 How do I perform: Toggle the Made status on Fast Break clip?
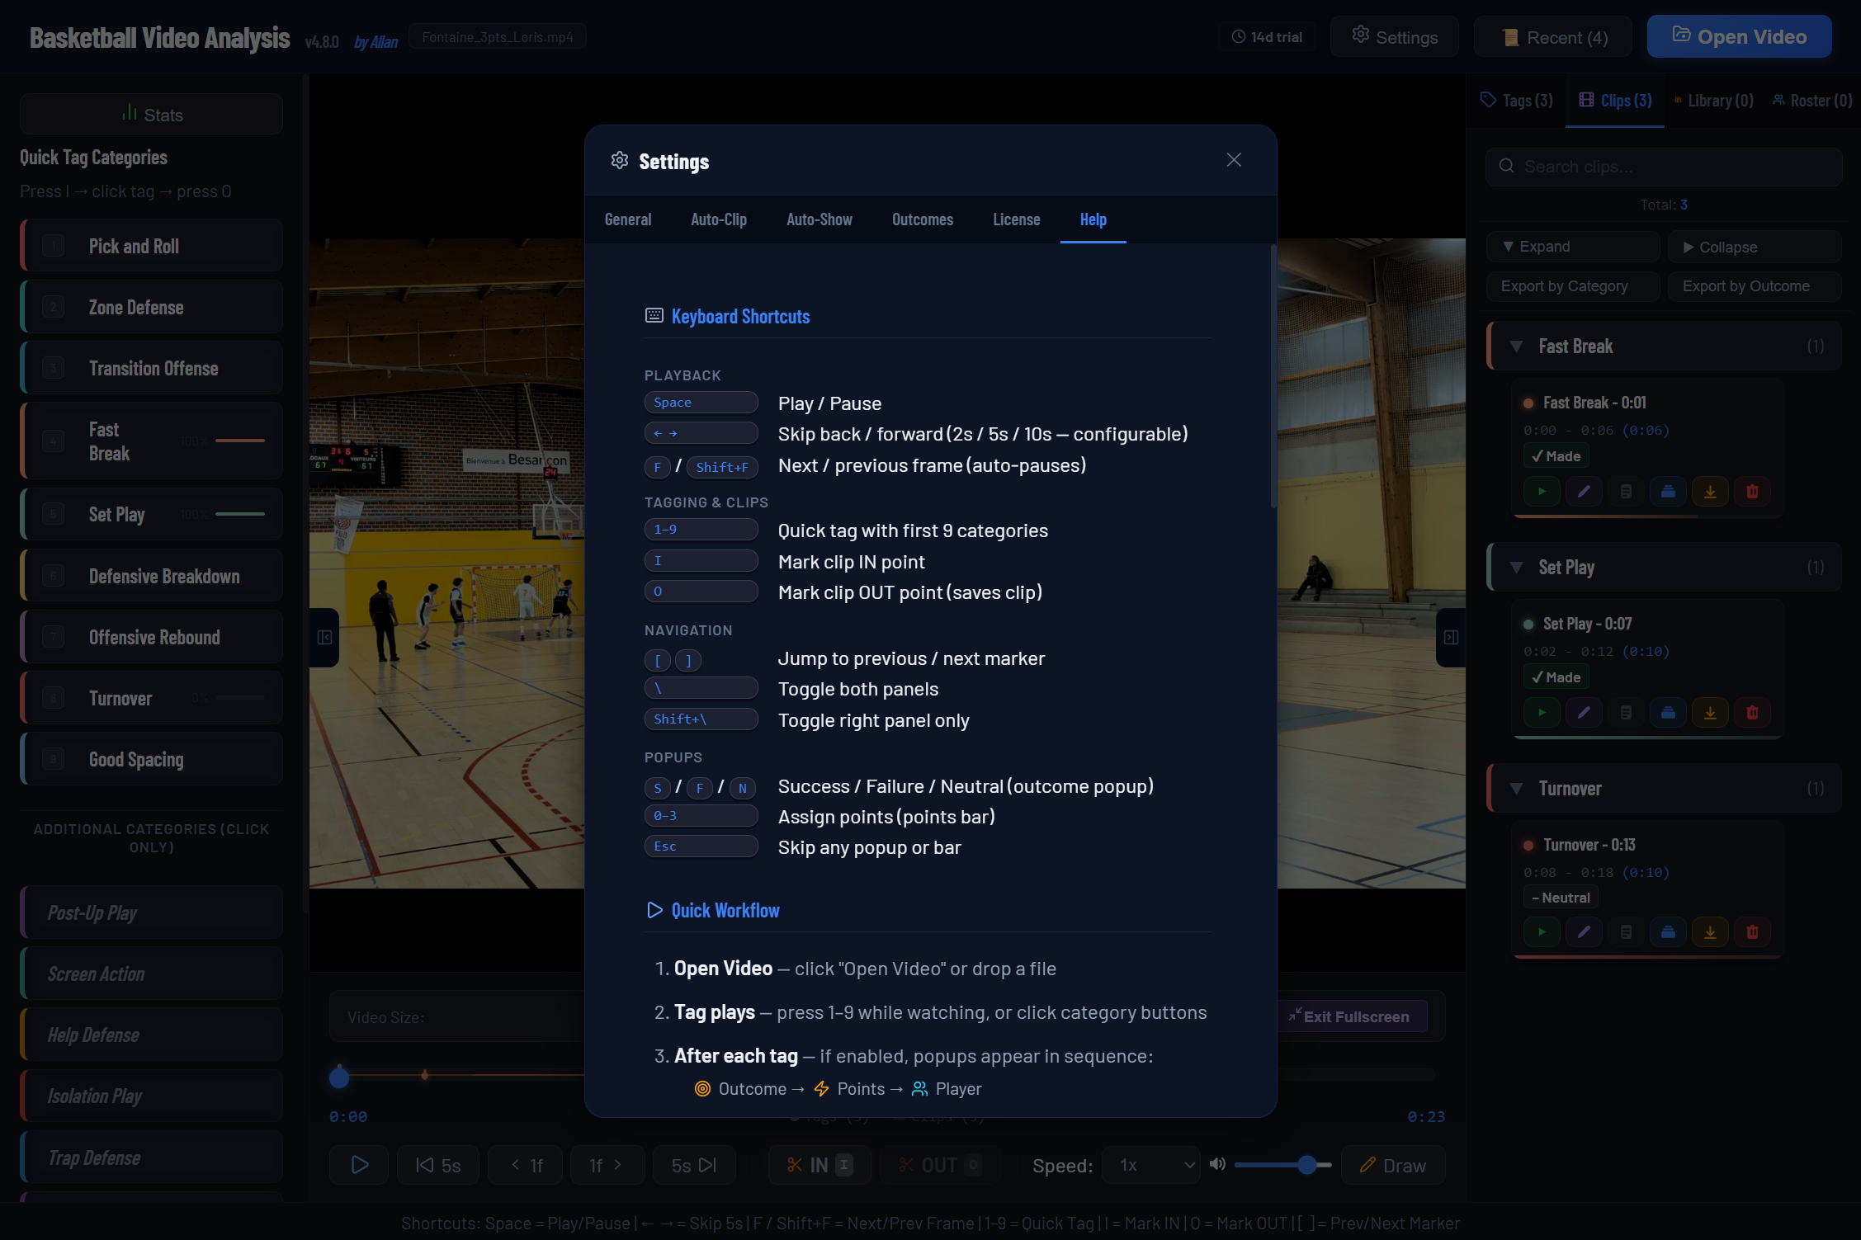tap(1555, 455)
